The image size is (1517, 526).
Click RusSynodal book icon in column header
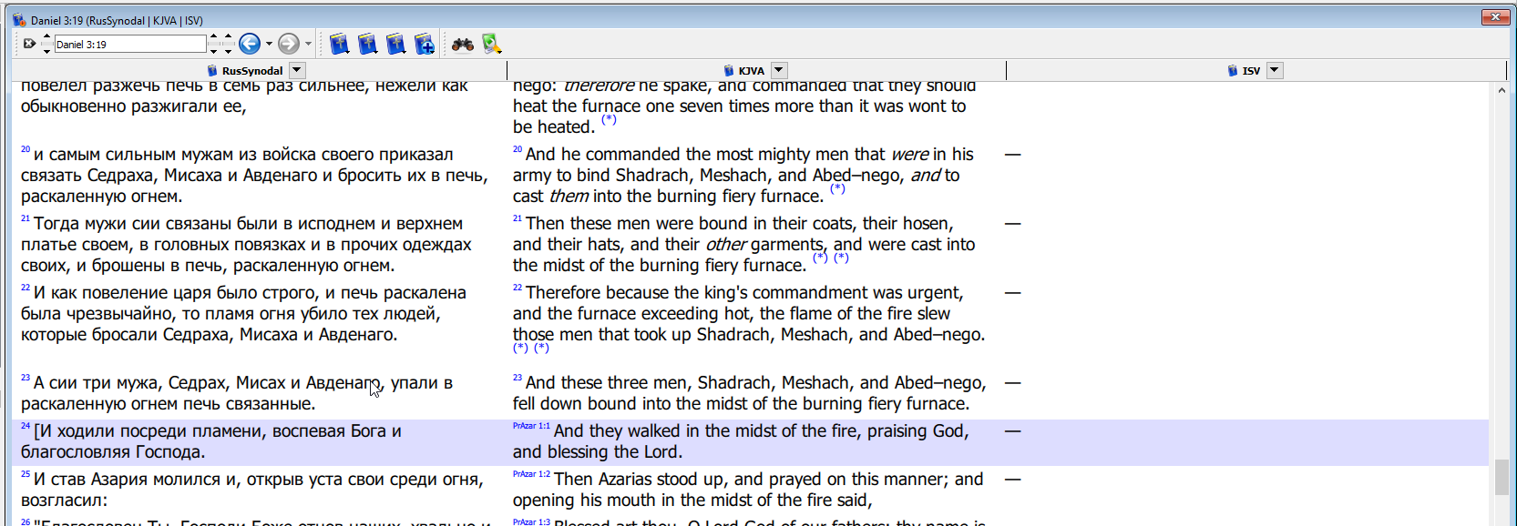[x=212, y=70]
